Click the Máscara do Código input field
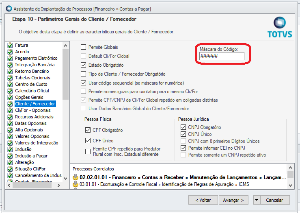 (x=222, y=56)
